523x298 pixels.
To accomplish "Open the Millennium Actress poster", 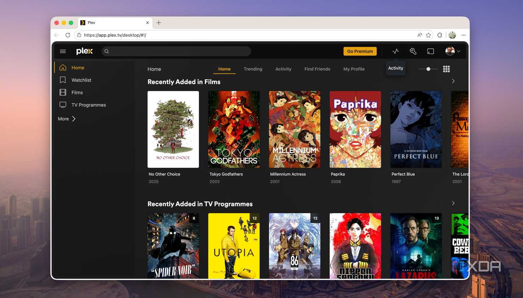I will coord(295,129).
